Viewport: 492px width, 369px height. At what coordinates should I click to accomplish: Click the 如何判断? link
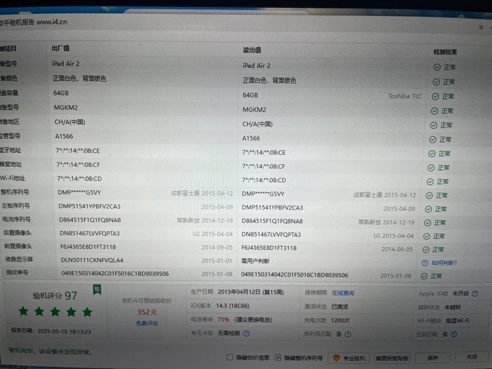(444, 263)
